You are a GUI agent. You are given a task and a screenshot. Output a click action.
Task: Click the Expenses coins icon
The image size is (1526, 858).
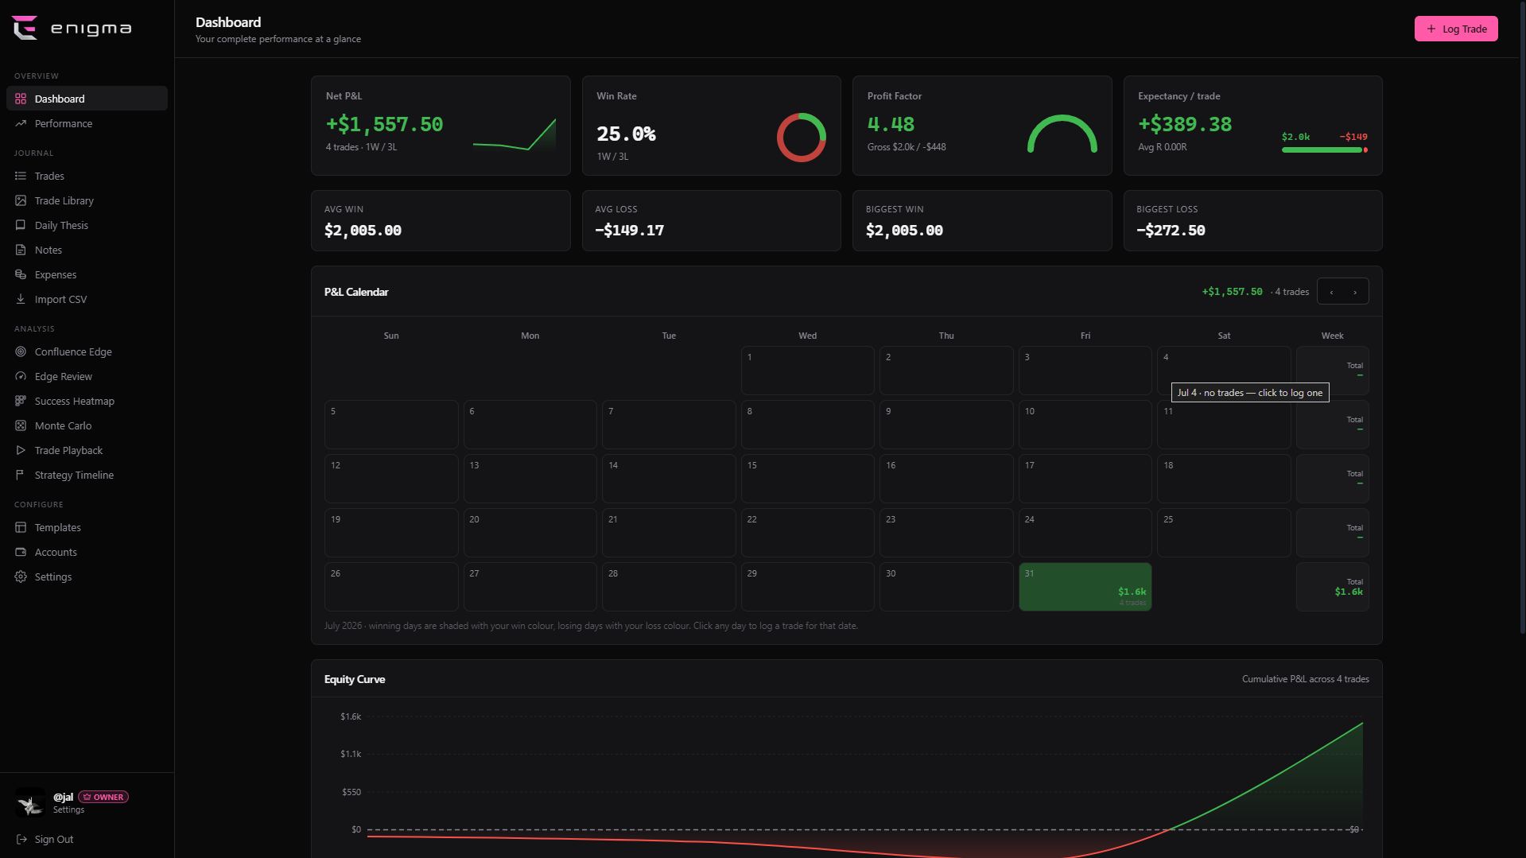click(x=21, y=274)
